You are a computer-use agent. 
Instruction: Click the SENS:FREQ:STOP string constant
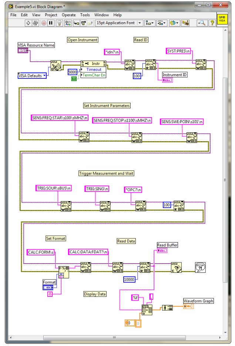[122, 121]
